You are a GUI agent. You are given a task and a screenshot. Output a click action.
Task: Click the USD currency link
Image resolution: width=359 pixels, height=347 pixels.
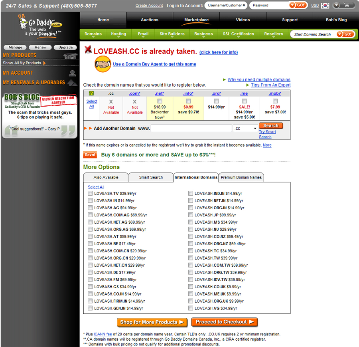click(315, 6)
